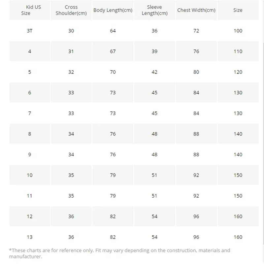
Task: Click the Chest Width(cm) column header
Action: coord(196,10)
